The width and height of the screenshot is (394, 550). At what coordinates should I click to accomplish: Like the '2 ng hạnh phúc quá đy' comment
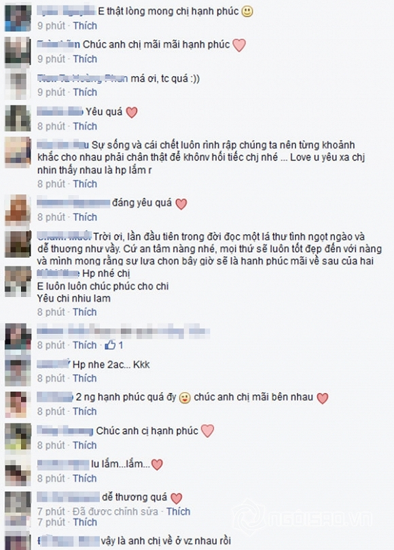point(84,411)
